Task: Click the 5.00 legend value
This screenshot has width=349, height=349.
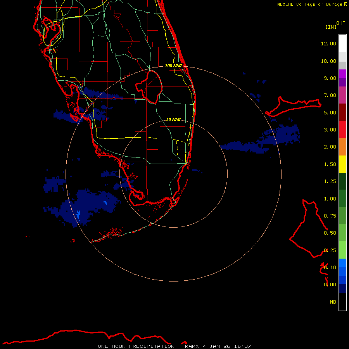Action: point(330,112)
